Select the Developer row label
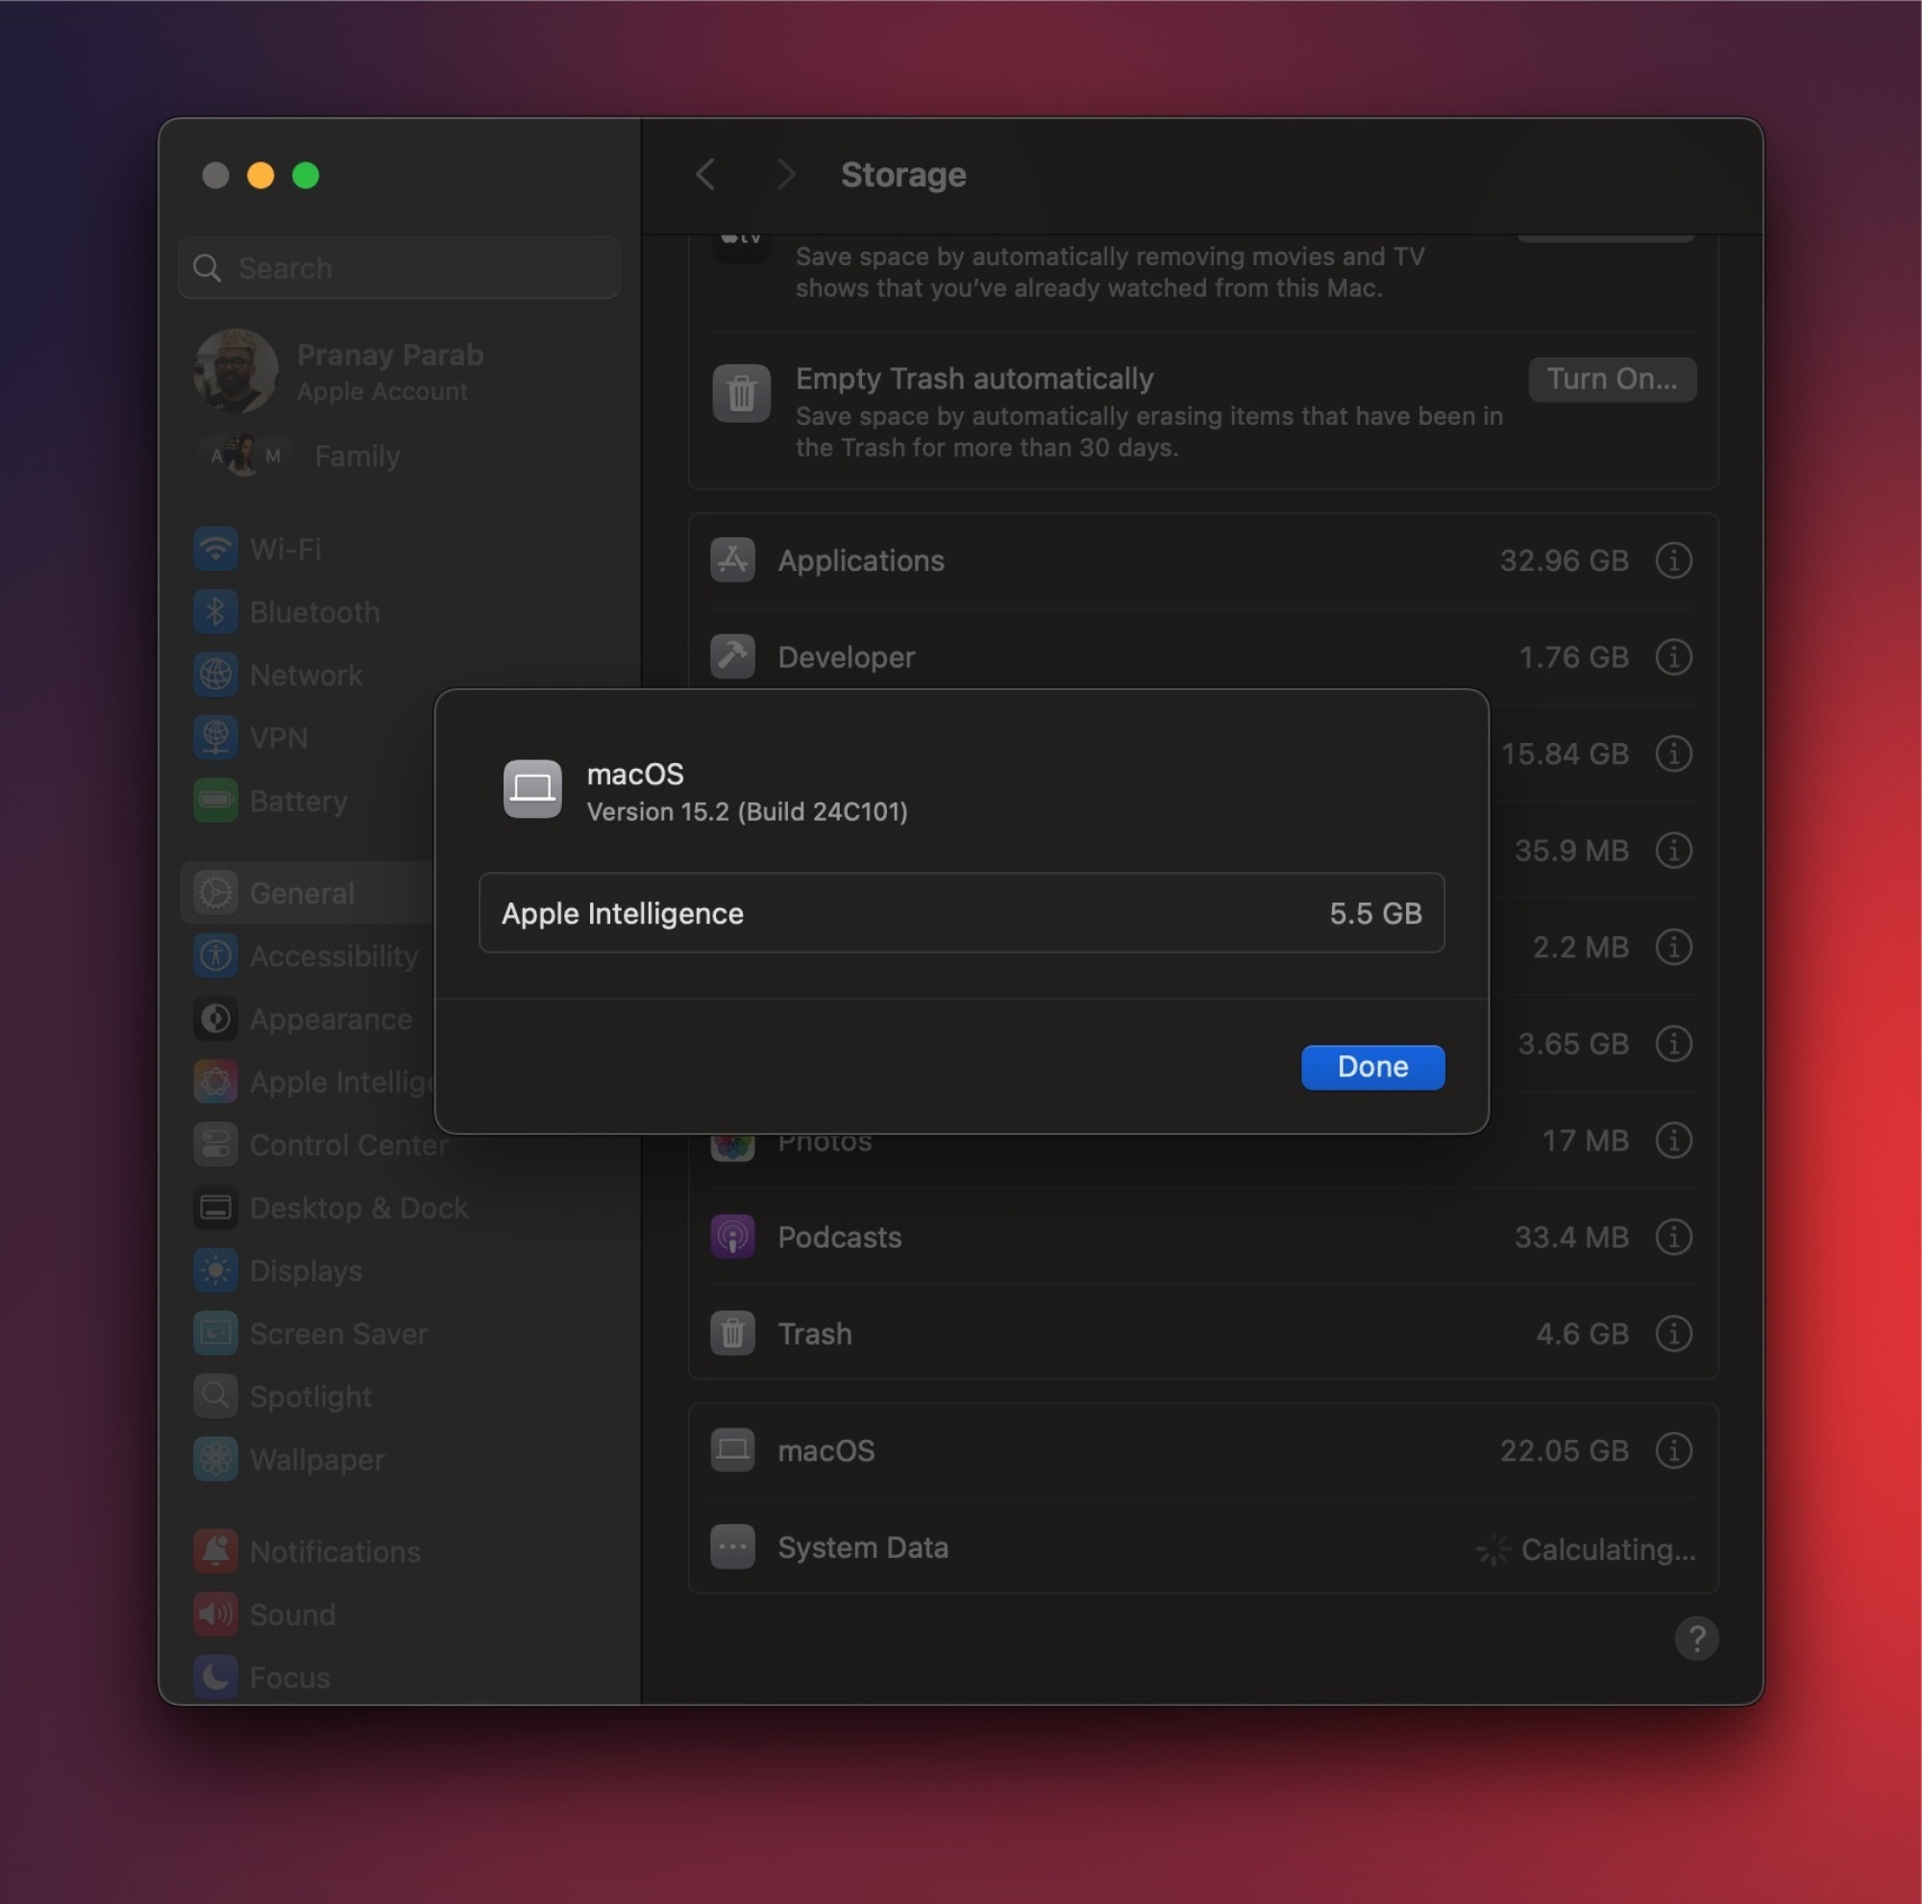Screen dimensions: 1922x1904 click(846, 656)
